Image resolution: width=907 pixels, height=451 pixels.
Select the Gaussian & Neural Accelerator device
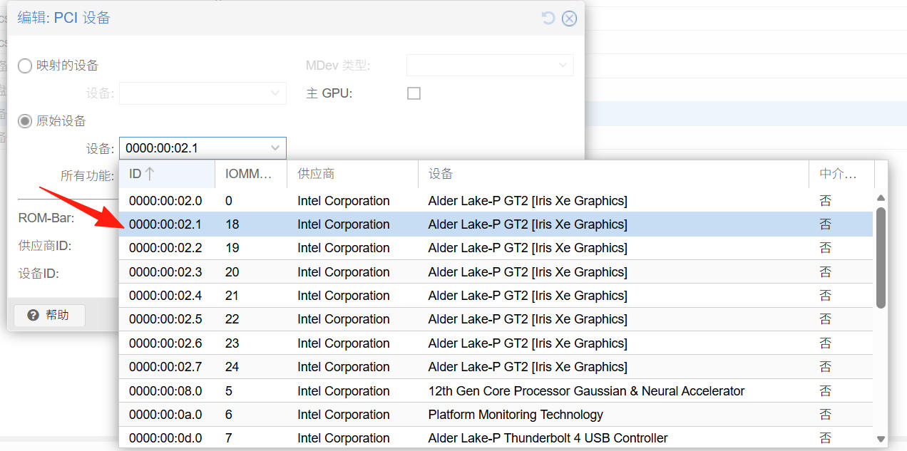point(496,390)
